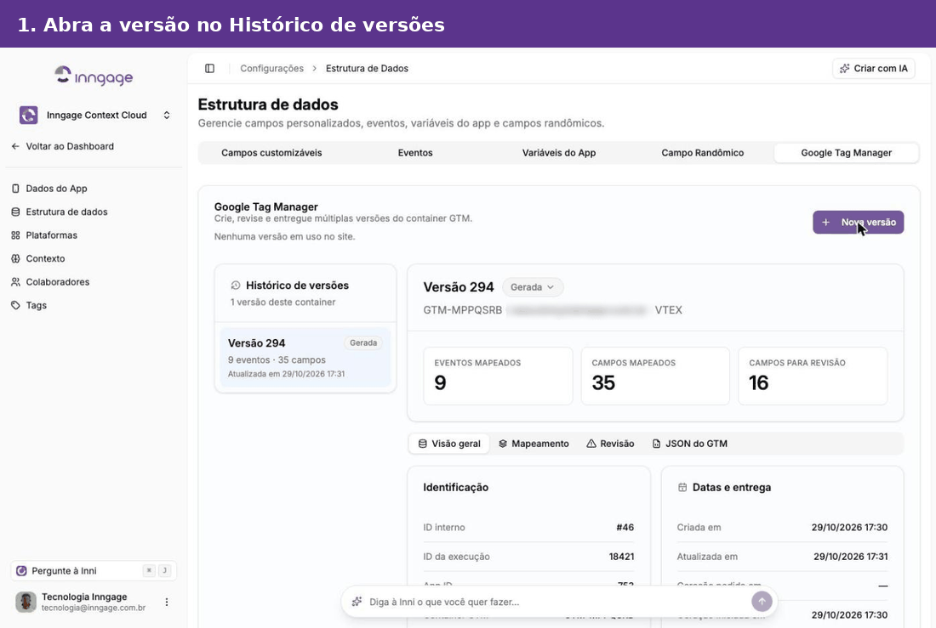Screen dimensions: 936x628
Task: Click the ID da execução value 18421
Action: (x=621, y=557)
